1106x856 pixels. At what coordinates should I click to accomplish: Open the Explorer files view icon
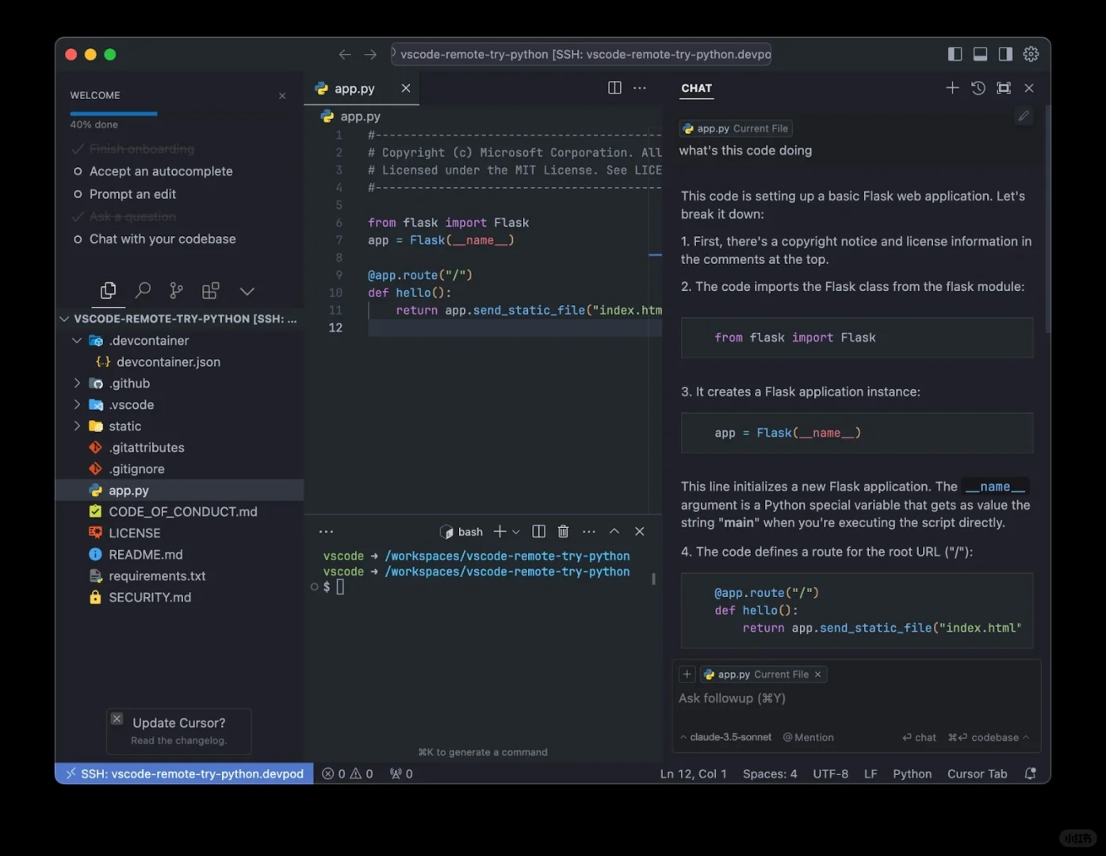109,291
